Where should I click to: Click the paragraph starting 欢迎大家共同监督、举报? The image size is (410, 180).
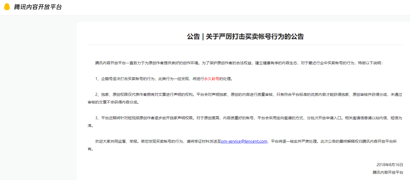pos(242,145)
